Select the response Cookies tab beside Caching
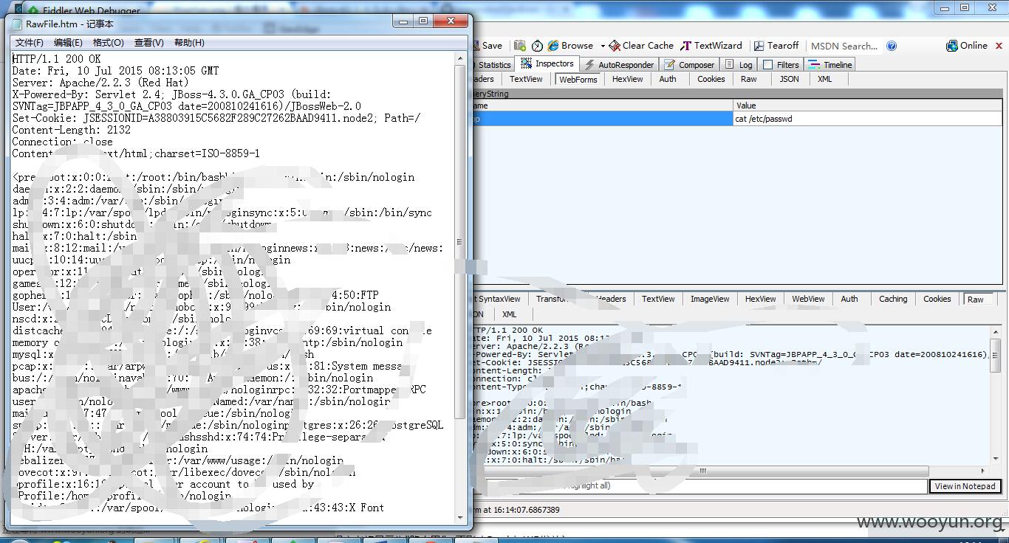The image size is (1009, 543). tap(937, 299)
